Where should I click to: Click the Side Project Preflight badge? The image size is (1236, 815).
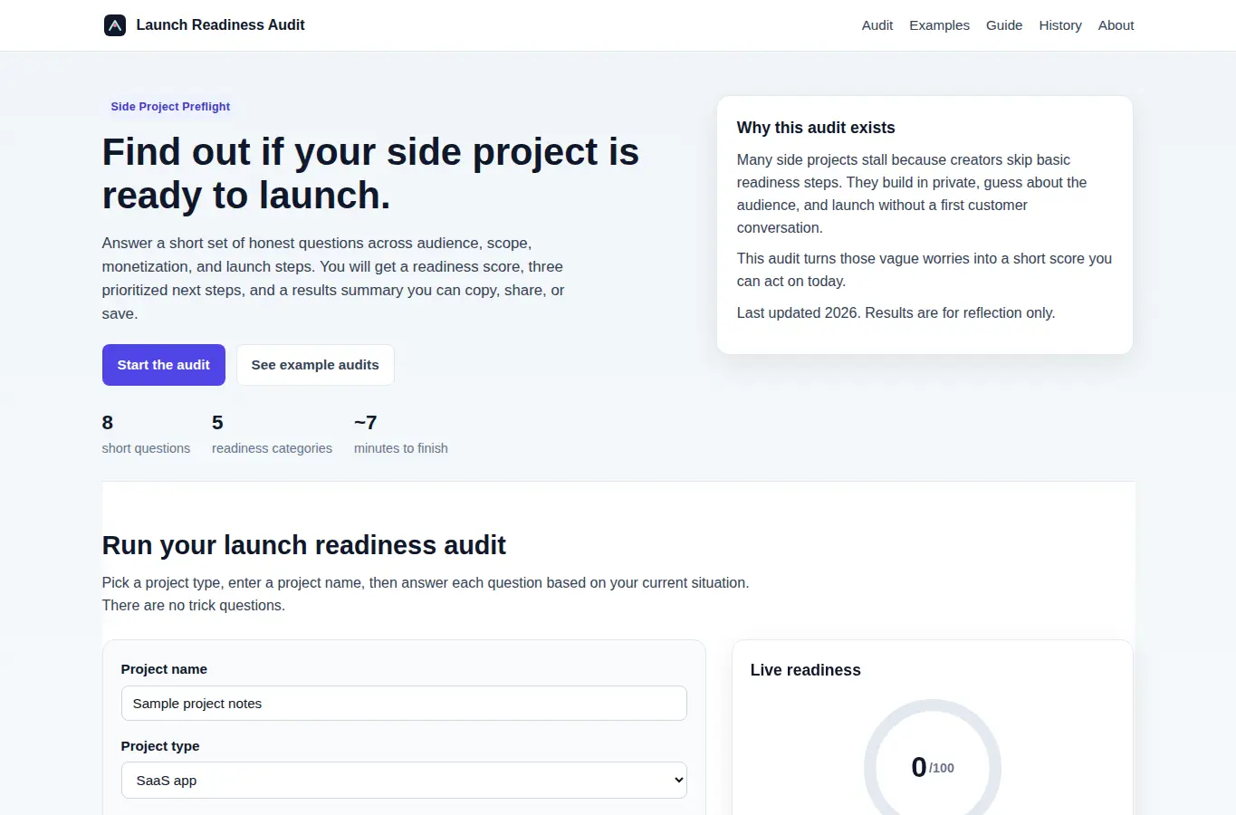pyautogui.click(x=170, y=107)
